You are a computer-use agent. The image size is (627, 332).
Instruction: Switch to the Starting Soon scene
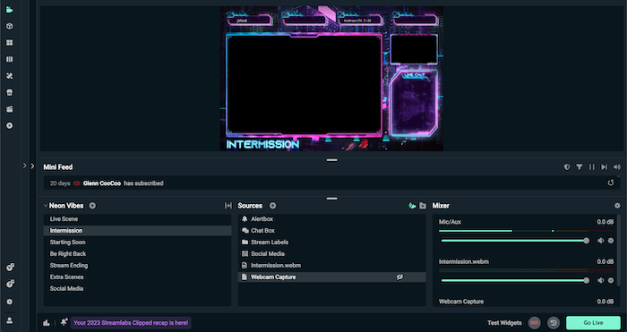pos(137,243)
